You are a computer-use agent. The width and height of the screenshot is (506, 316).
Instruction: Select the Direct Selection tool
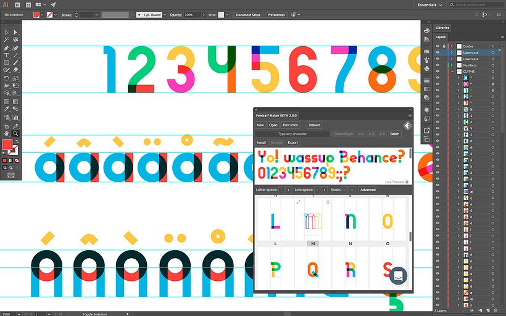(x=15, y=32)
